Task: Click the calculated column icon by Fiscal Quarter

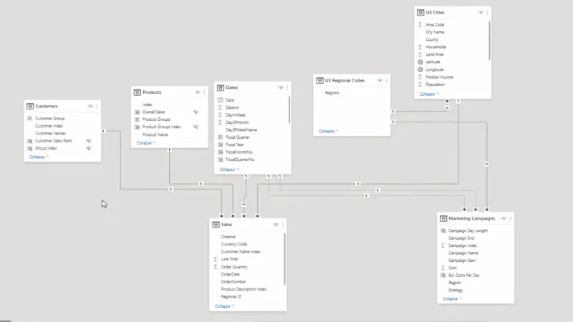Action: coord(221,137)
